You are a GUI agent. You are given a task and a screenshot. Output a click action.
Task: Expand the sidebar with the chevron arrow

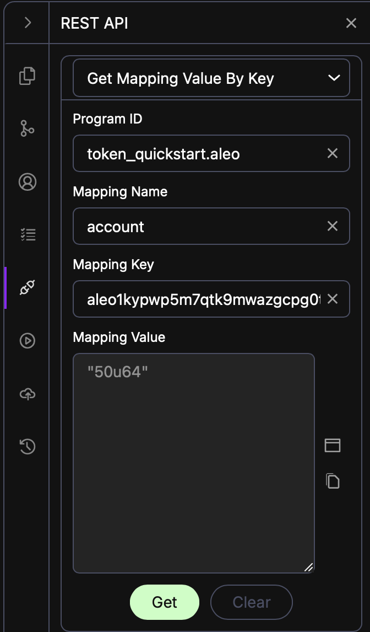(x=28, y=23)
